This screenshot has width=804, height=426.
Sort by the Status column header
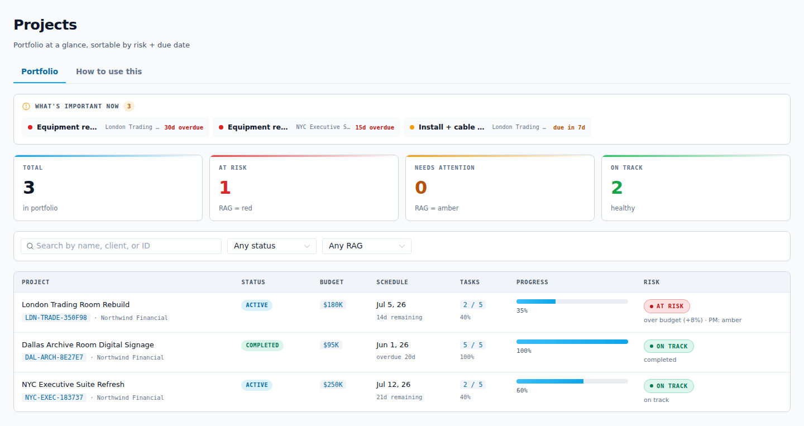pos(253,283)
